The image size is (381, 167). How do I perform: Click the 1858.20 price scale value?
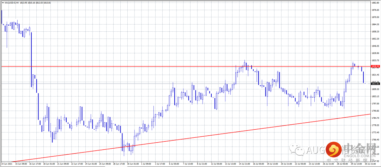[x=376, y=32]
